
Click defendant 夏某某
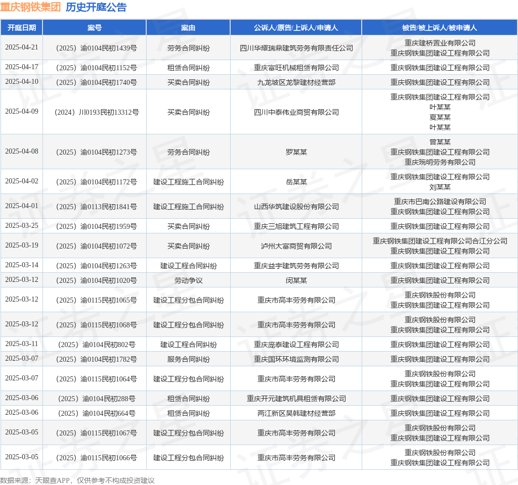pyautogui.click(x=440, y=117)
